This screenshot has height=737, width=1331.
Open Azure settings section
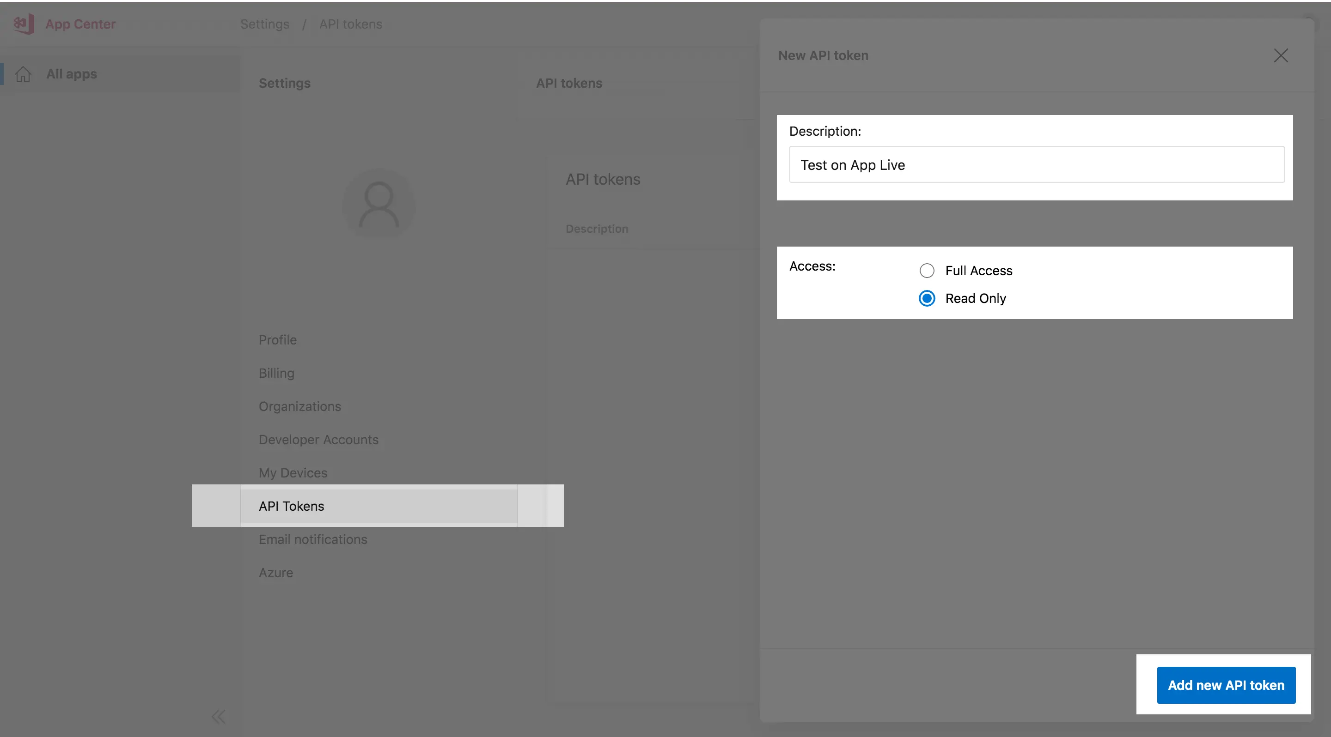pyautogui.click(x=276, y=573)
